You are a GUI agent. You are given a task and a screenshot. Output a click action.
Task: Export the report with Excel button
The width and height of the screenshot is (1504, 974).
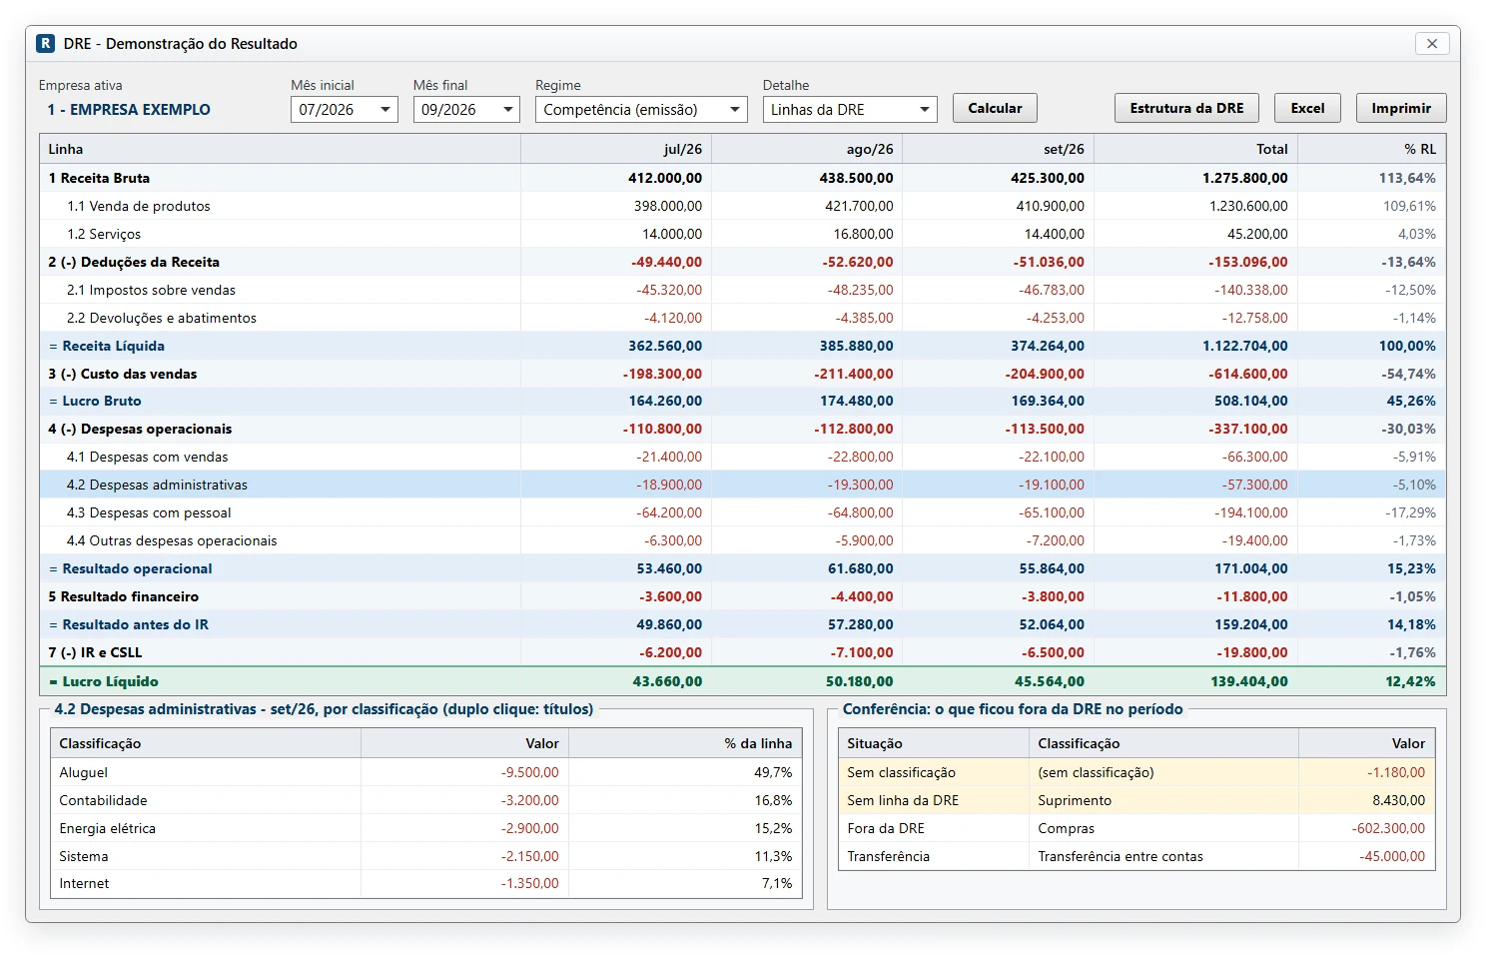tap(1307, 108)
